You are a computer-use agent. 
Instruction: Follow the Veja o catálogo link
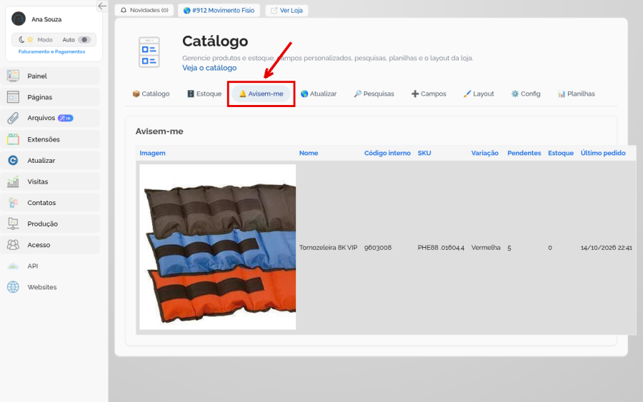coord(209,68)
